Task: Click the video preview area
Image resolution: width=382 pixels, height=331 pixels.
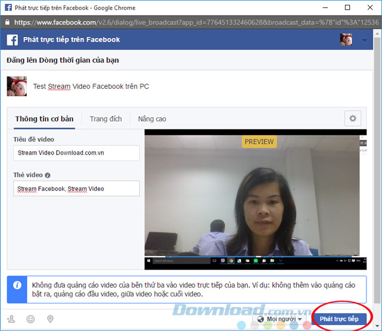Action: pyautogui.click(x=252, y=197)
